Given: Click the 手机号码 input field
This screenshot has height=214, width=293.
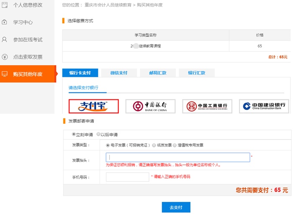Looking at the screenshot, I should click(127, 177).
